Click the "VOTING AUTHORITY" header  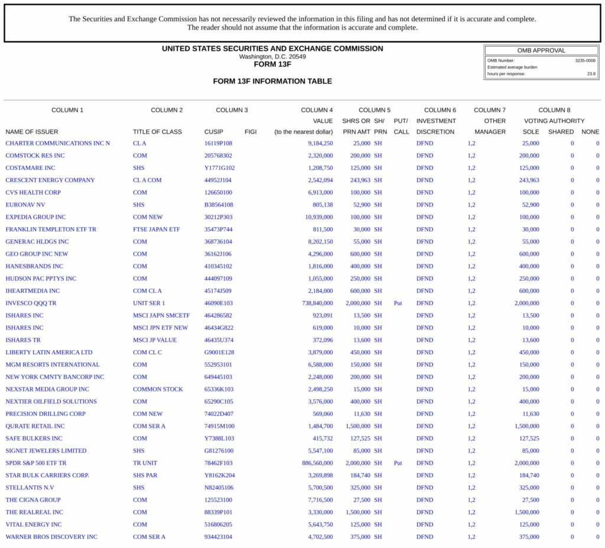pos(554,121)
